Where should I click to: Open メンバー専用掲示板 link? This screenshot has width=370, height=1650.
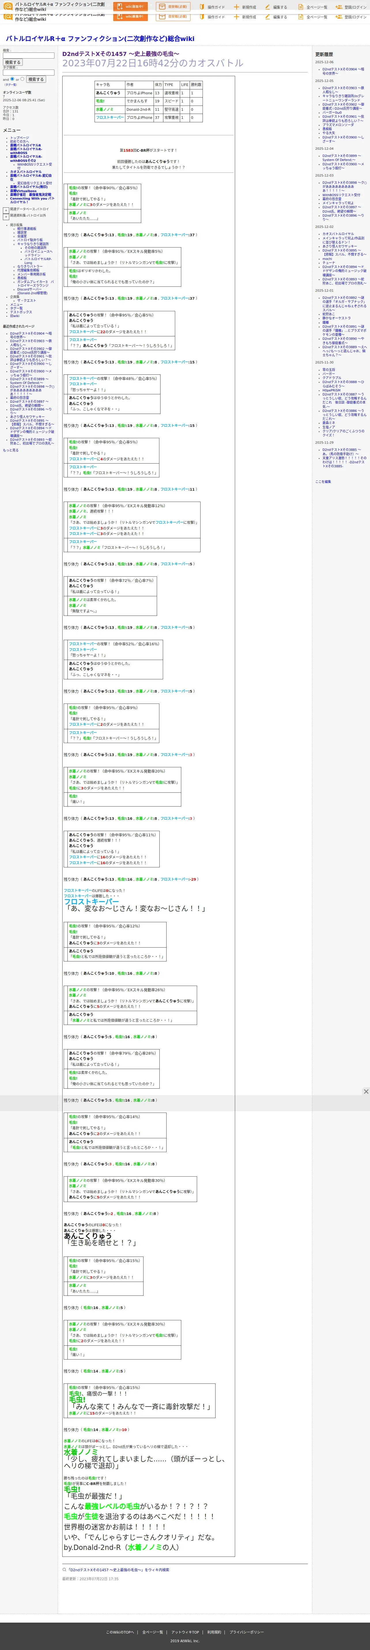point(31,274)
